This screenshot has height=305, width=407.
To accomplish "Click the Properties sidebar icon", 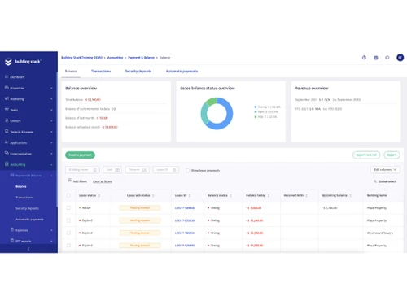I will tap(7, 88).
